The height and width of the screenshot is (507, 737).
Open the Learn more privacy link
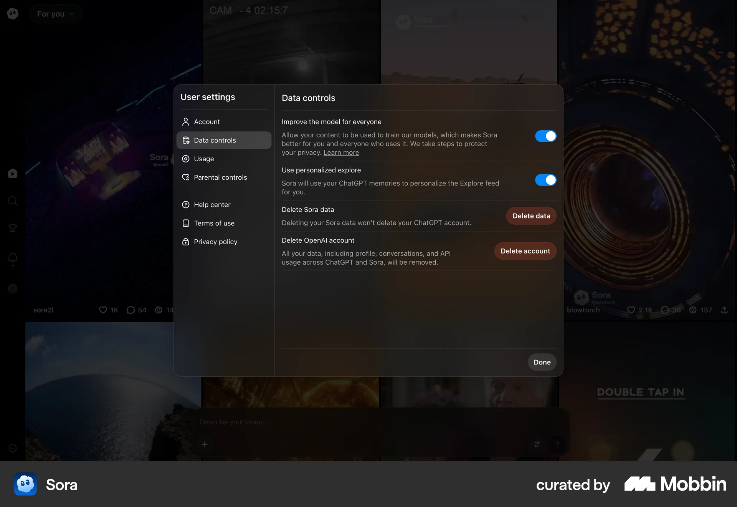(x=341, y=152)
